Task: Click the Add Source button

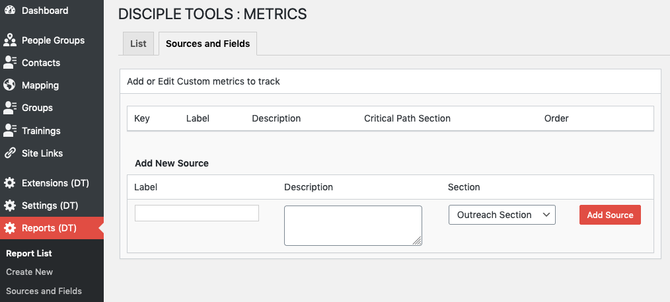Action: click(610, 215)
